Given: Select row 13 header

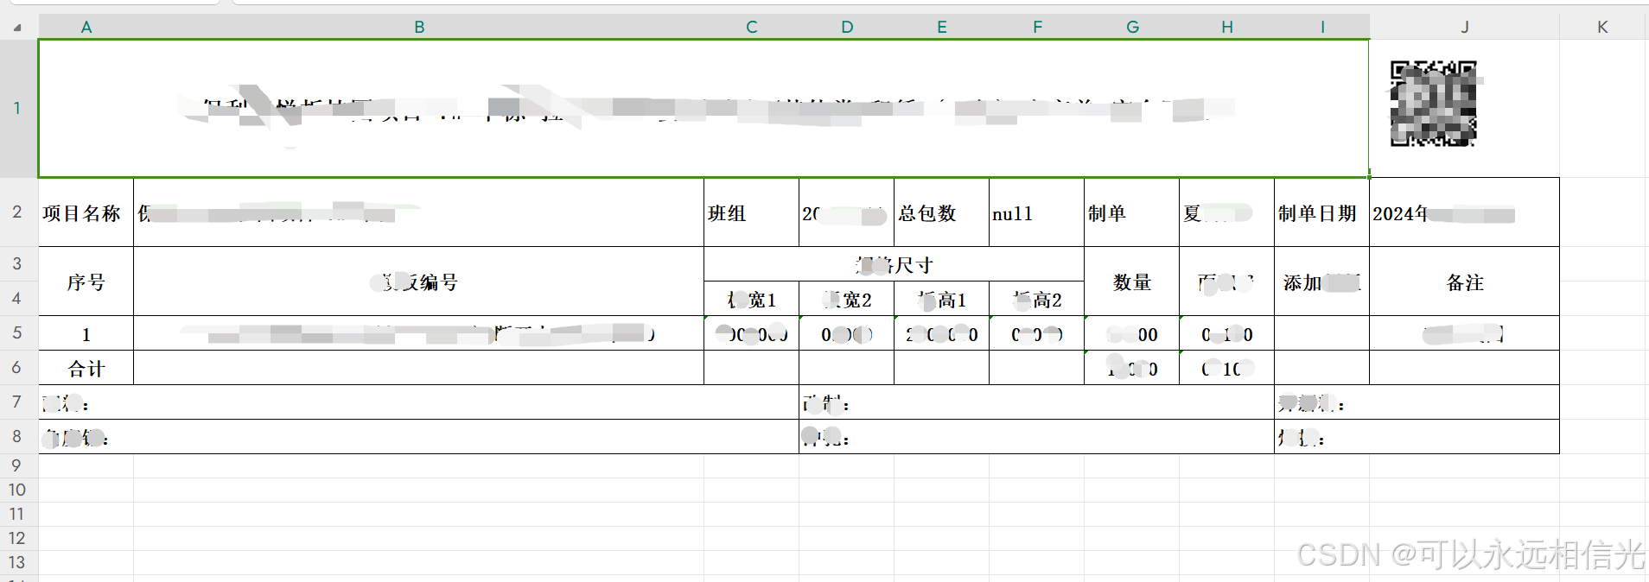Looking at the screenshot, I should click(17, 562).
